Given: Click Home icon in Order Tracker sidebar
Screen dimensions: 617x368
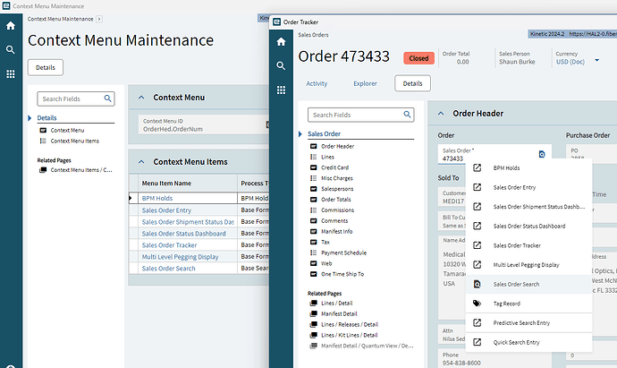Looking at the screenshot, I should (x=282, y=41).
